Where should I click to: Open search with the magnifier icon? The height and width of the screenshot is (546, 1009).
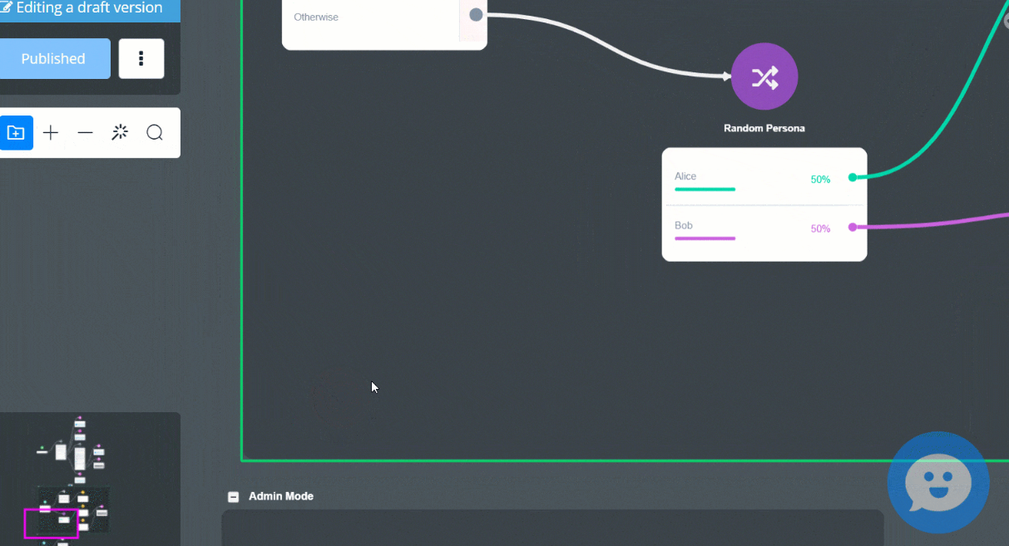point(155,133)
